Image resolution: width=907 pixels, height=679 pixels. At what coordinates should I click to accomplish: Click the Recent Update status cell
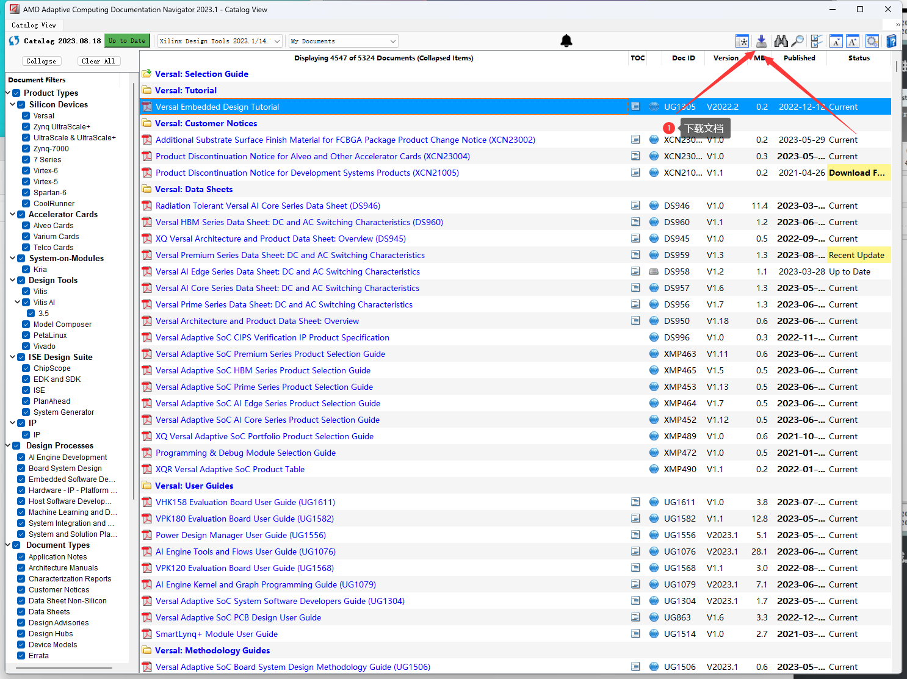858,255
